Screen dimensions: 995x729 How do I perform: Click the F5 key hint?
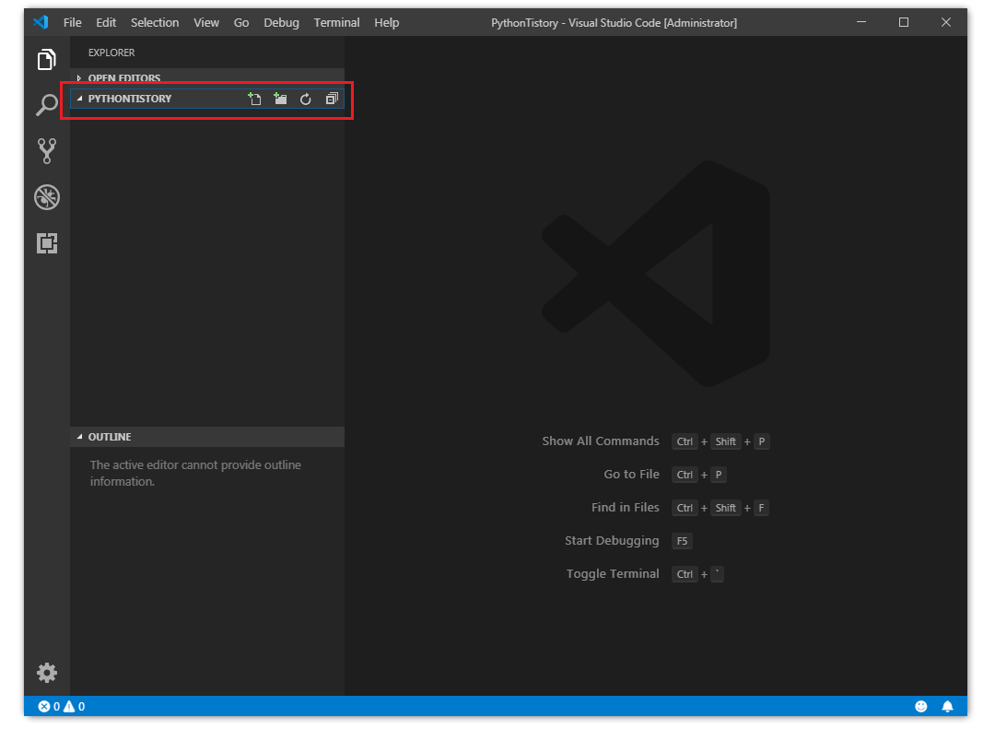(682, 541)
